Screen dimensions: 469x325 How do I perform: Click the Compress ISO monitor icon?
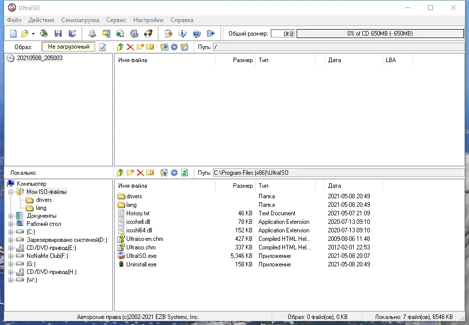point(106,34)
